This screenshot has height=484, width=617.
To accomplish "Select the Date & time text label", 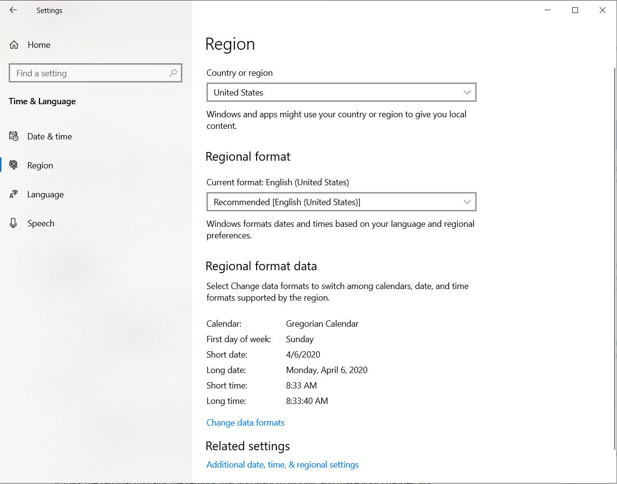I will (49, 137).
